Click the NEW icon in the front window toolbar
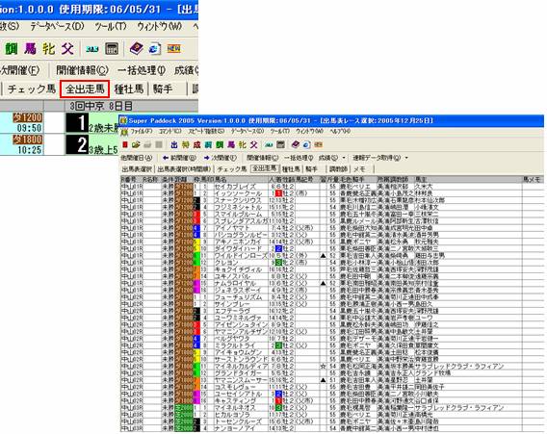Viewport: 547px width, 434px height. (x=318, y=144)
